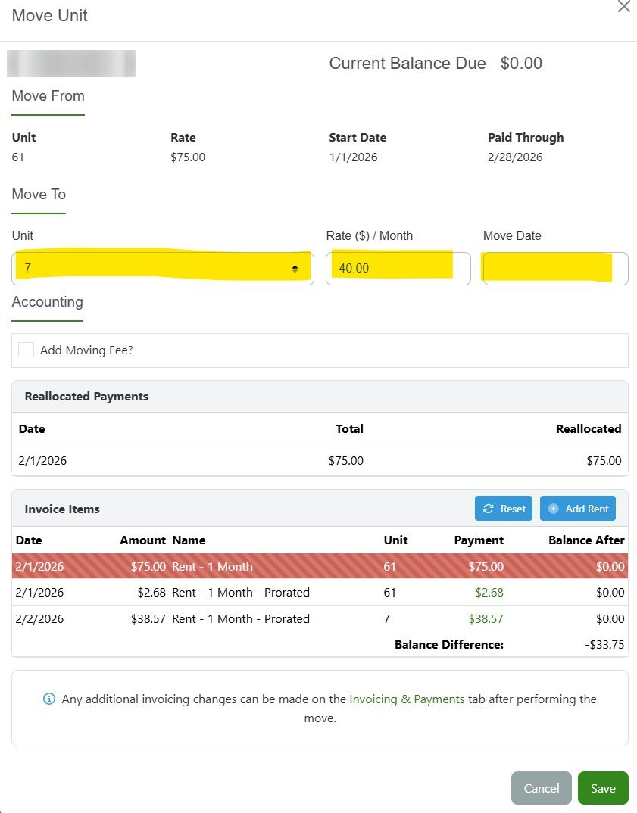Click the Reset button in Invoice Items

click(503, 509)
